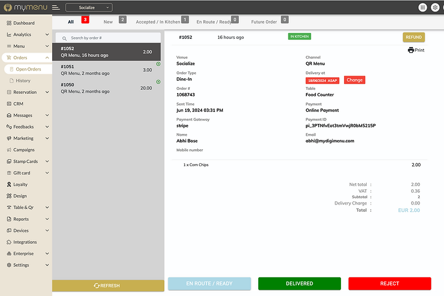Select order #1051 in the list
Image resolution: width=444 pixels, height=296 pixels.
click(105, 70)
